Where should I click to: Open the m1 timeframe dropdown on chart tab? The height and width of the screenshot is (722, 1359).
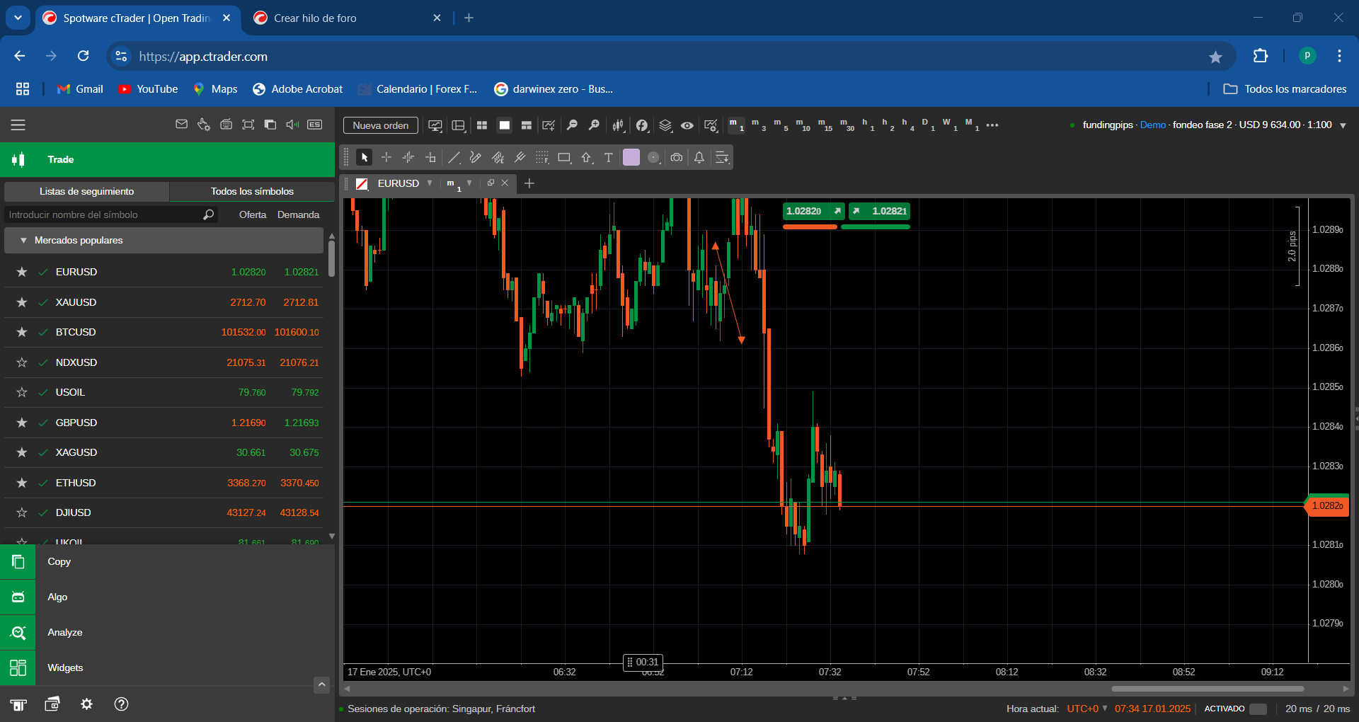[469, 183]
